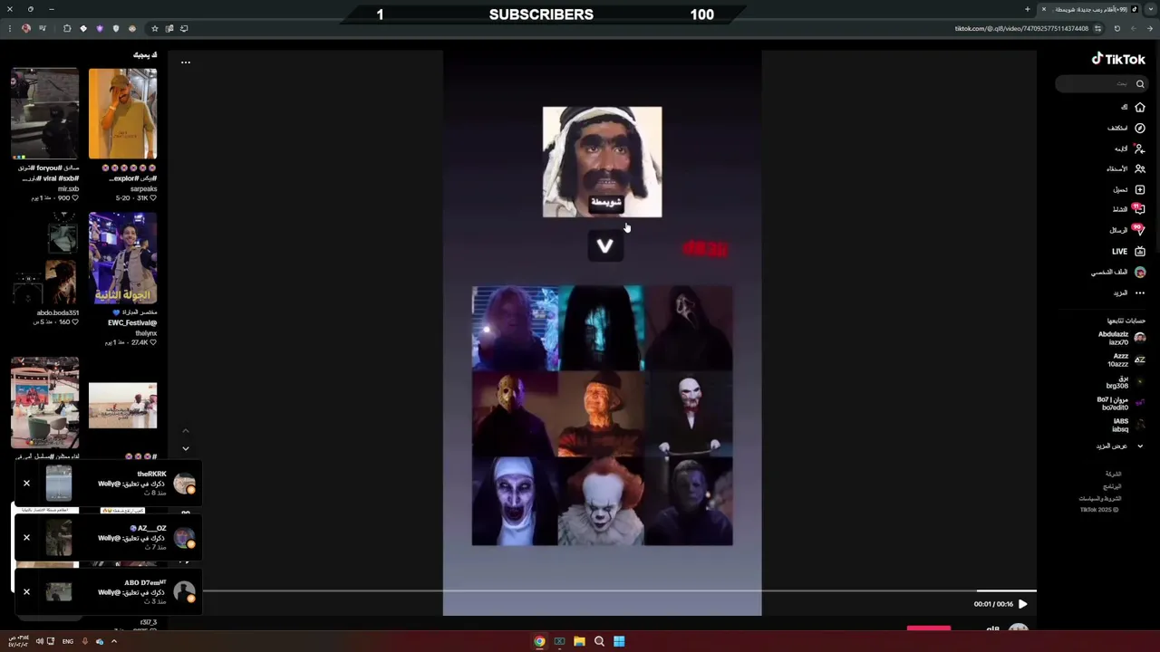Image resolution: width=1160 pixels, height=652 pixels.
Task: Open the browser extensions puzzle icon
Action: pyautogui.click(x=67, y=29)
